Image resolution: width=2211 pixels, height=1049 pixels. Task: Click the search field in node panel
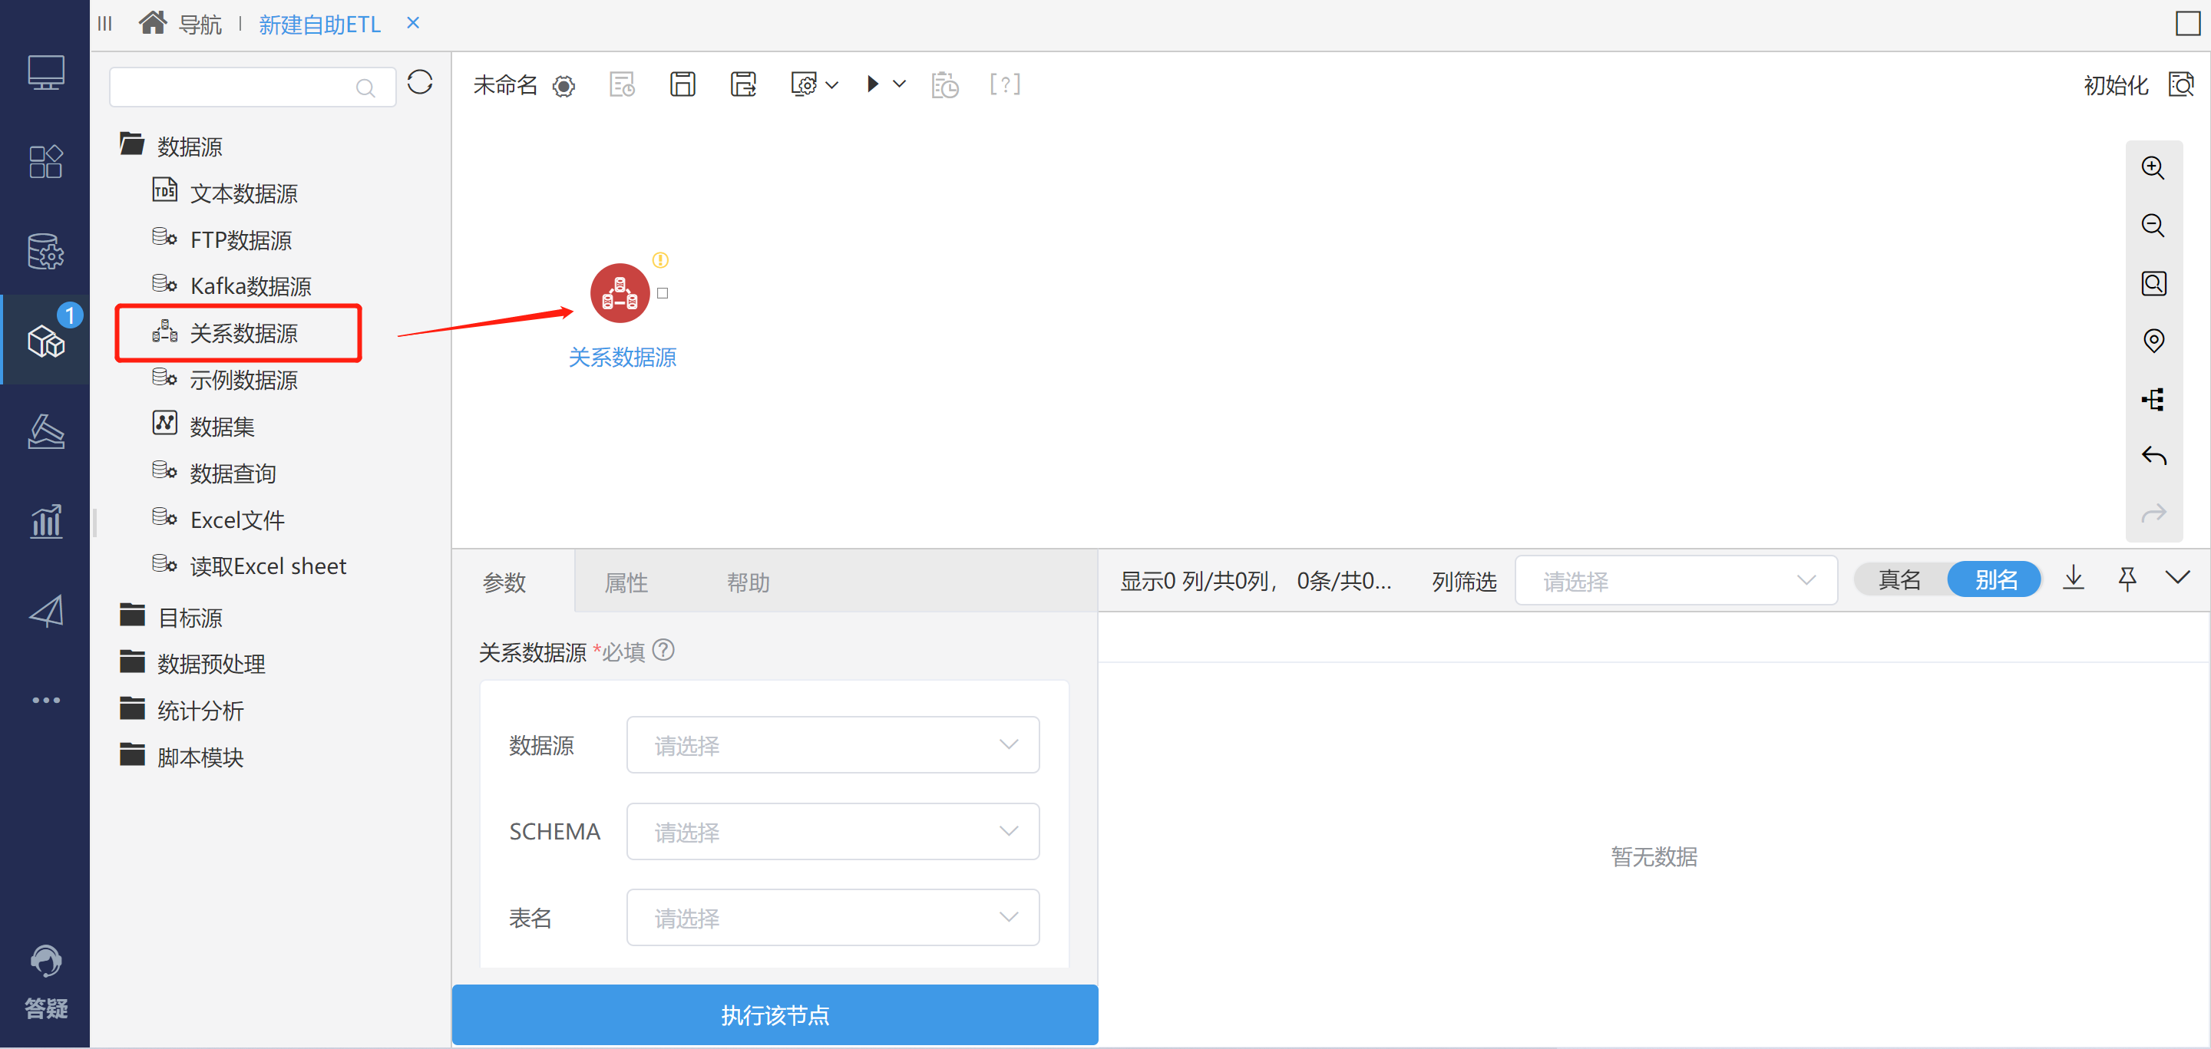pos(253,87)
